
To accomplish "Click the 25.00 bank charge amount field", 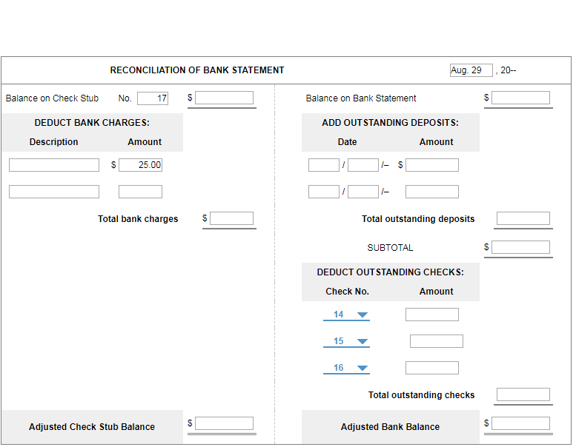I will coord(140,165).
